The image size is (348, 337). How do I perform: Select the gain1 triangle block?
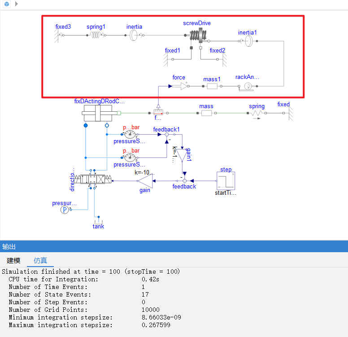tap(182, 155)
